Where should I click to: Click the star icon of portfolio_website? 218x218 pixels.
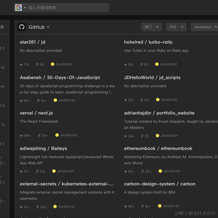click(125, 136)
